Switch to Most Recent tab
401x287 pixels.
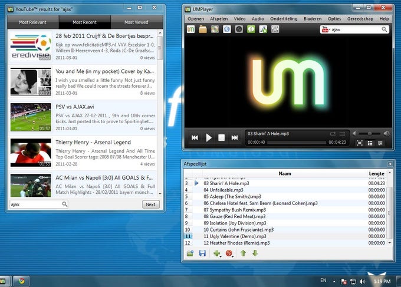click(x=85, y=22)
